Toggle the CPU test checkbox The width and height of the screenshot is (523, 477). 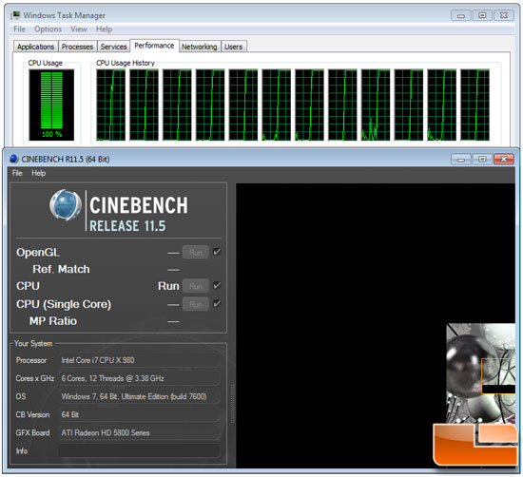[217, 285]
